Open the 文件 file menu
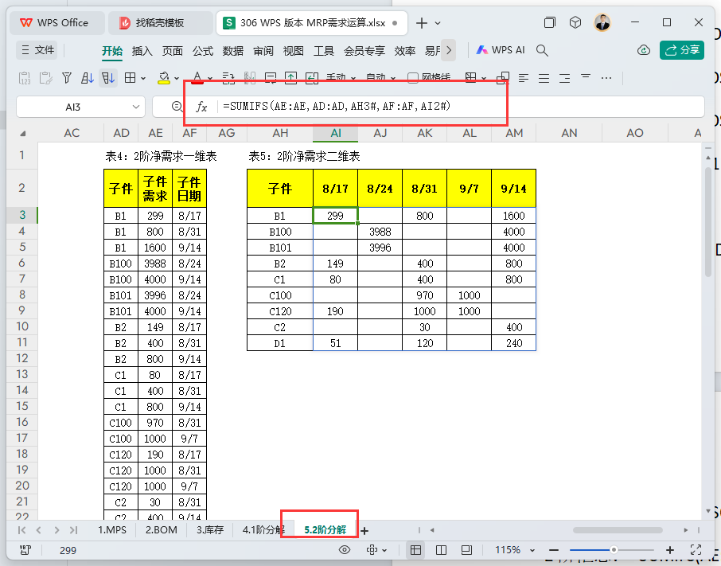The width and height of the screenshot is (721, 566). 37,50
